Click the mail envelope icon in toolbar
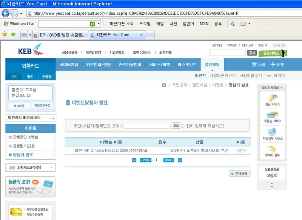Viewport: 302px width, 220px height. [243, 24]
